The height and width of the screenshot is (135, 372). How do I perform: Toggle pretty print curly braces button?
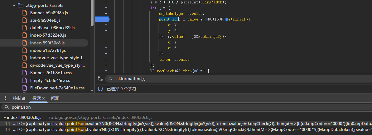click(x=100, y=89)
